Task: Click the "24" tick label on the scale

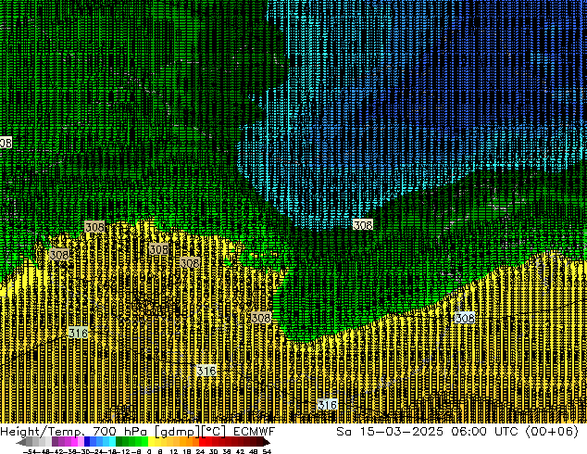Action: [x=200, y=451]
